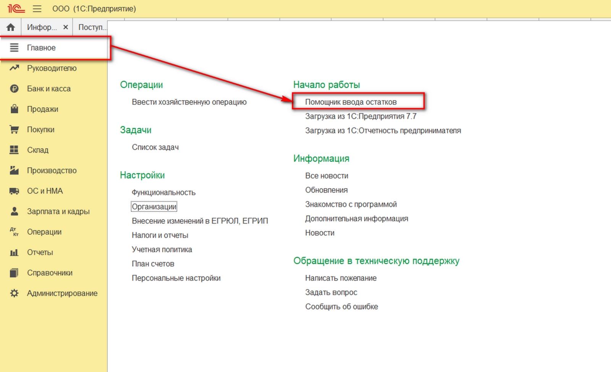The image size is (611, 372).
Task: Open Список задач link
Action: (x=155, y=147)
